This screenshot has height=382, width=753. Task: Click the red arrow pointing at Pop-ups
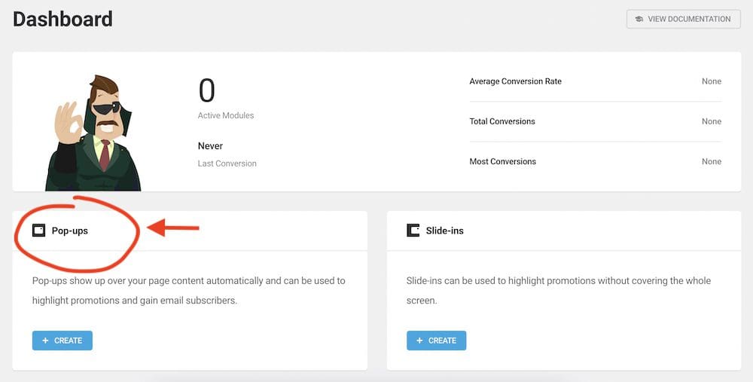click(x=173, y=227)
